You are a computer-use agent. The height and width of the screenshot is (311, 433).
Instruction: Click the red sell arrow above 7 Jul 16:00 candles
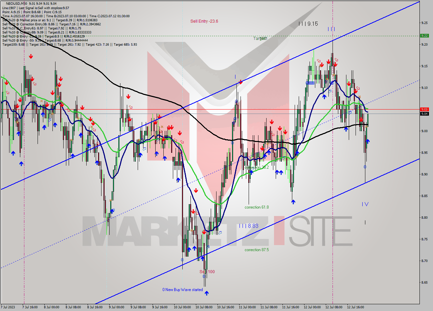tap(31, 56)
